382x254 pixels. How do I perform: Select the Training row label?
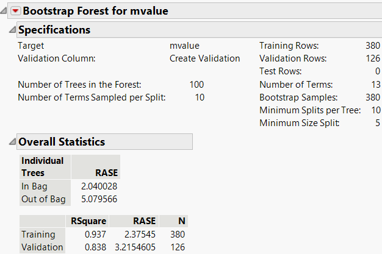38,235
